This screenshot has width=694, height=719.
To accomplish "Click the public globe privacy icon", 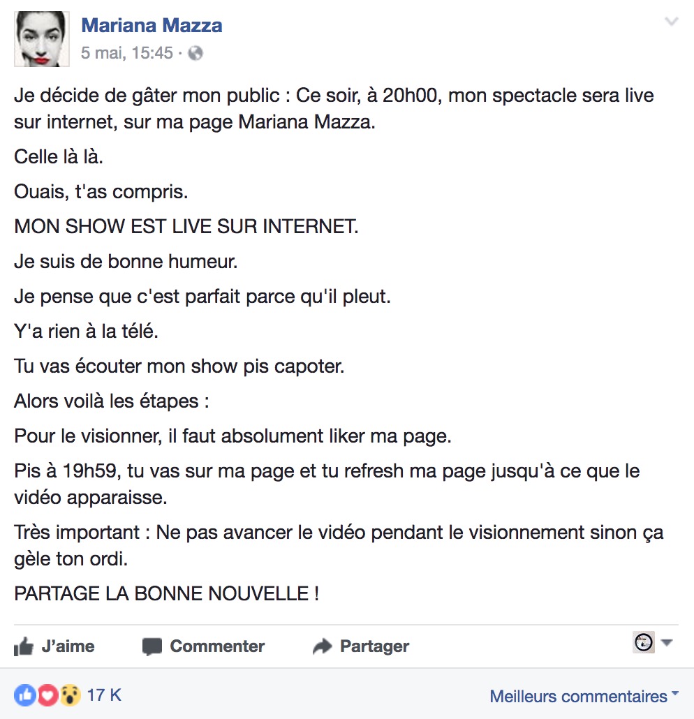I will (x=195, y=53).
